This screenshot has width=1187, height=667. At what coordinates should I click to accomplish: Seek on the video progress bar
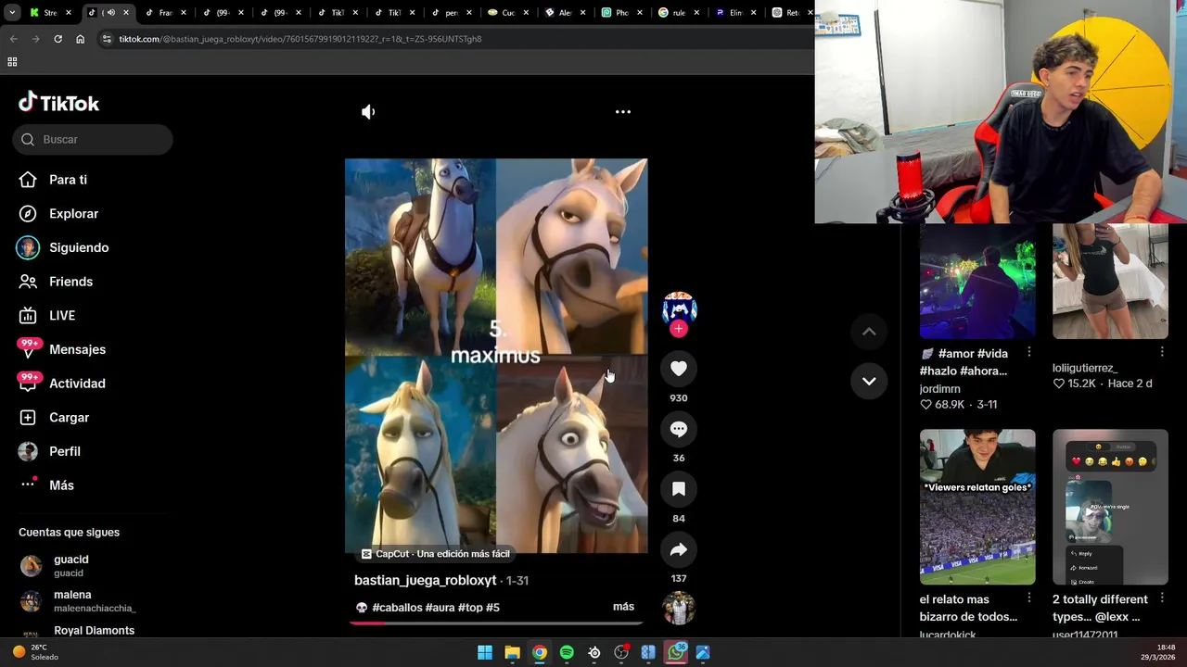[x=496, y=623]
